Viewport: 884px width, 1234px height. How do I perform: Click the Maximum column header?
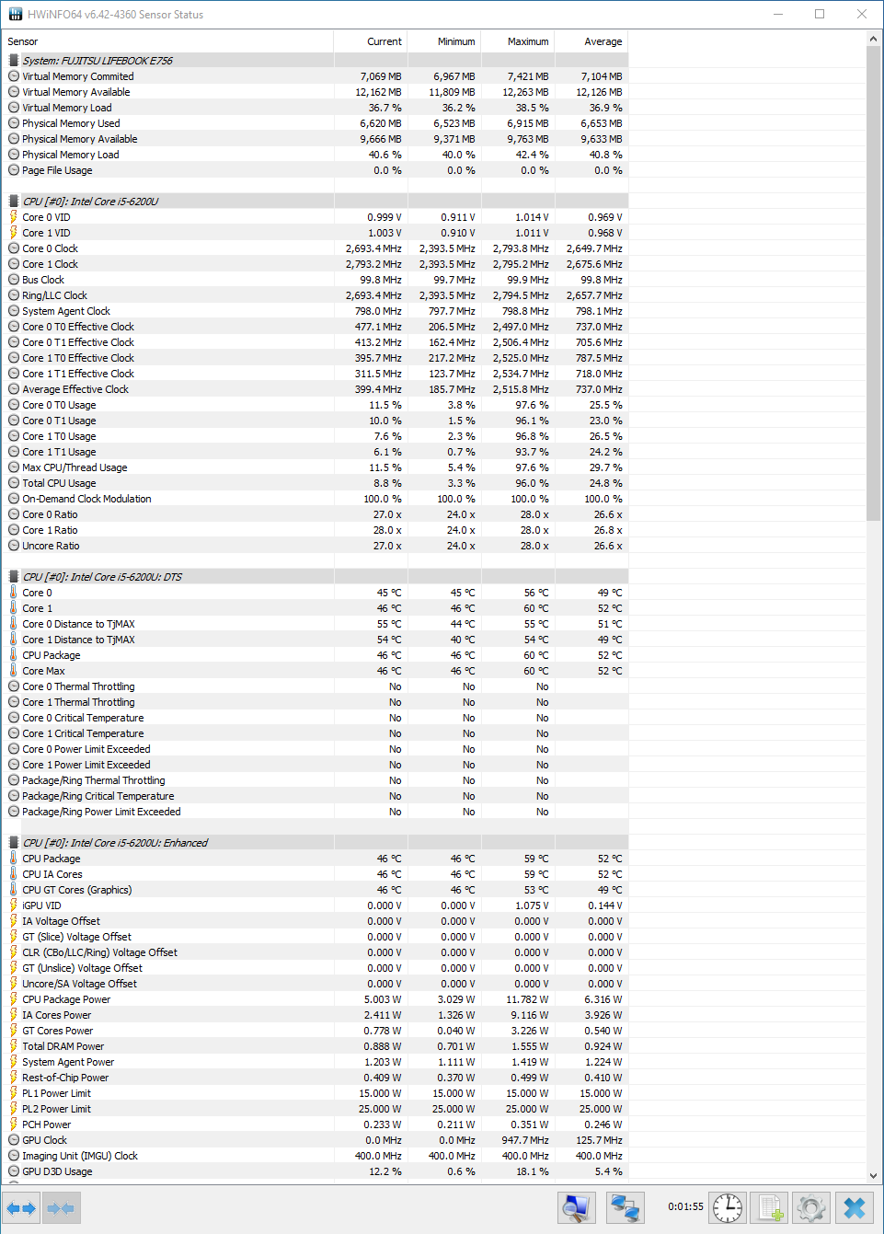[x=518, y=41]
